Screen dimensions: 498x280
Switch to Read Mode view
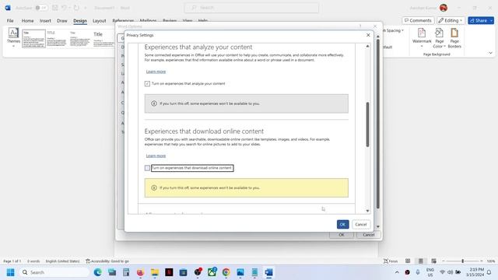coord(408,261)
